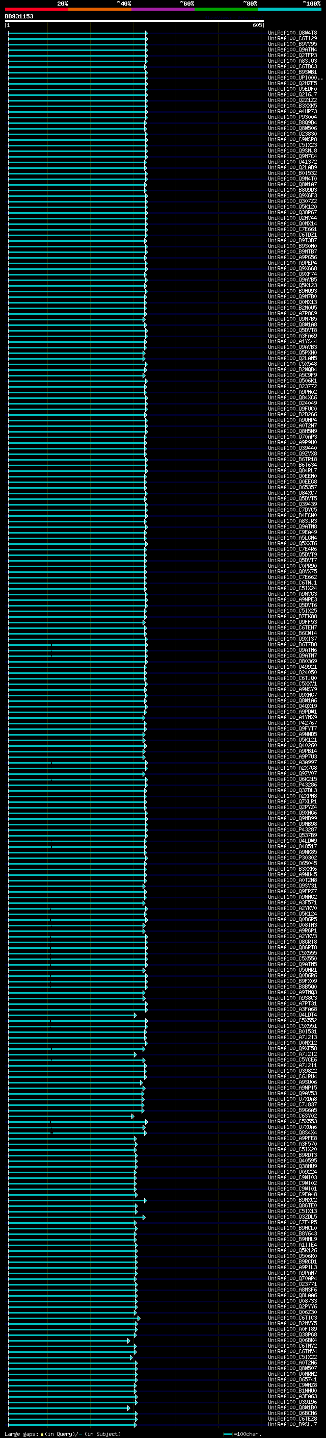Click the orange ~40% identity legend segment

[100, 9]
